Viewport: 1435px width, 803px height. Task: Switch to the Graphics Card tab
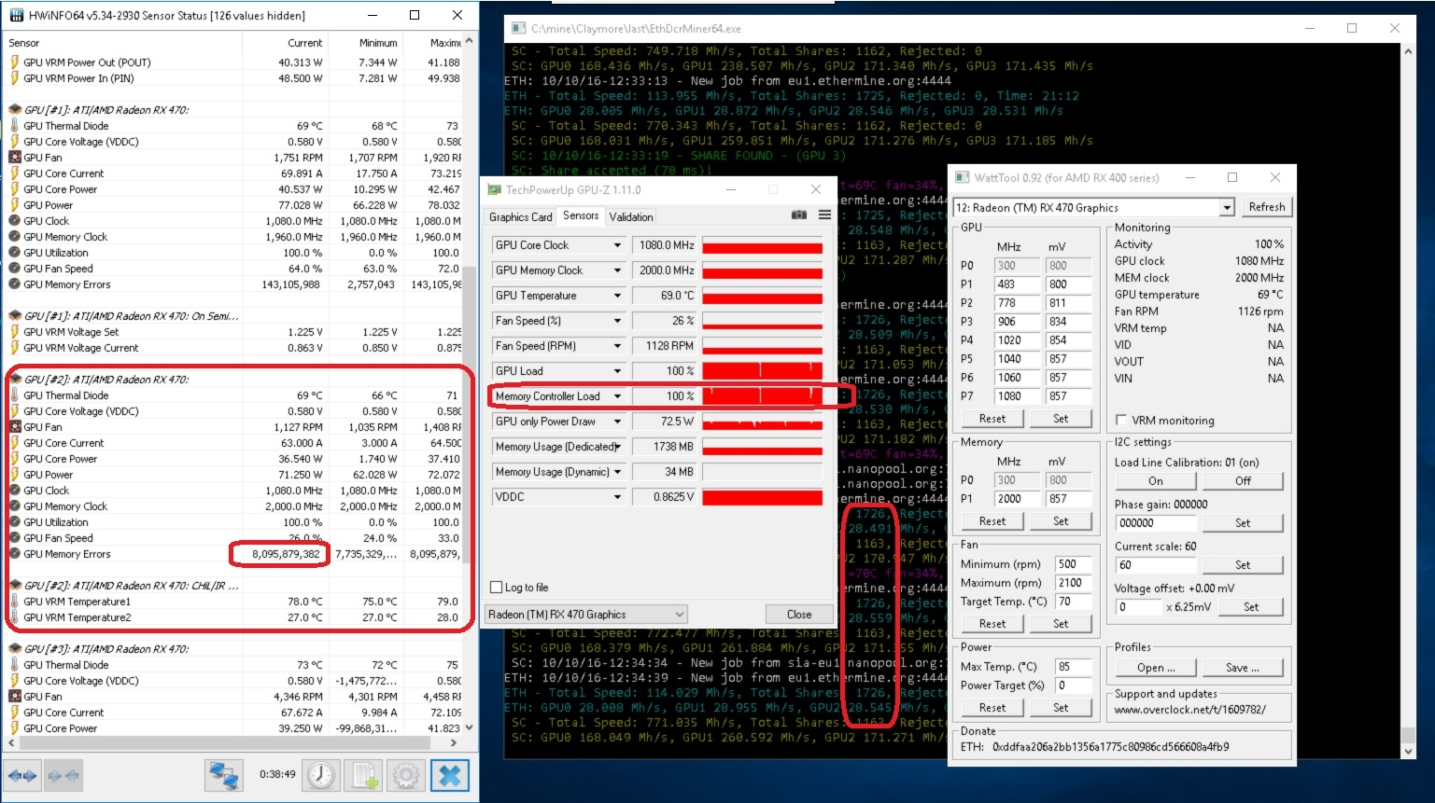tap(520, 217)
